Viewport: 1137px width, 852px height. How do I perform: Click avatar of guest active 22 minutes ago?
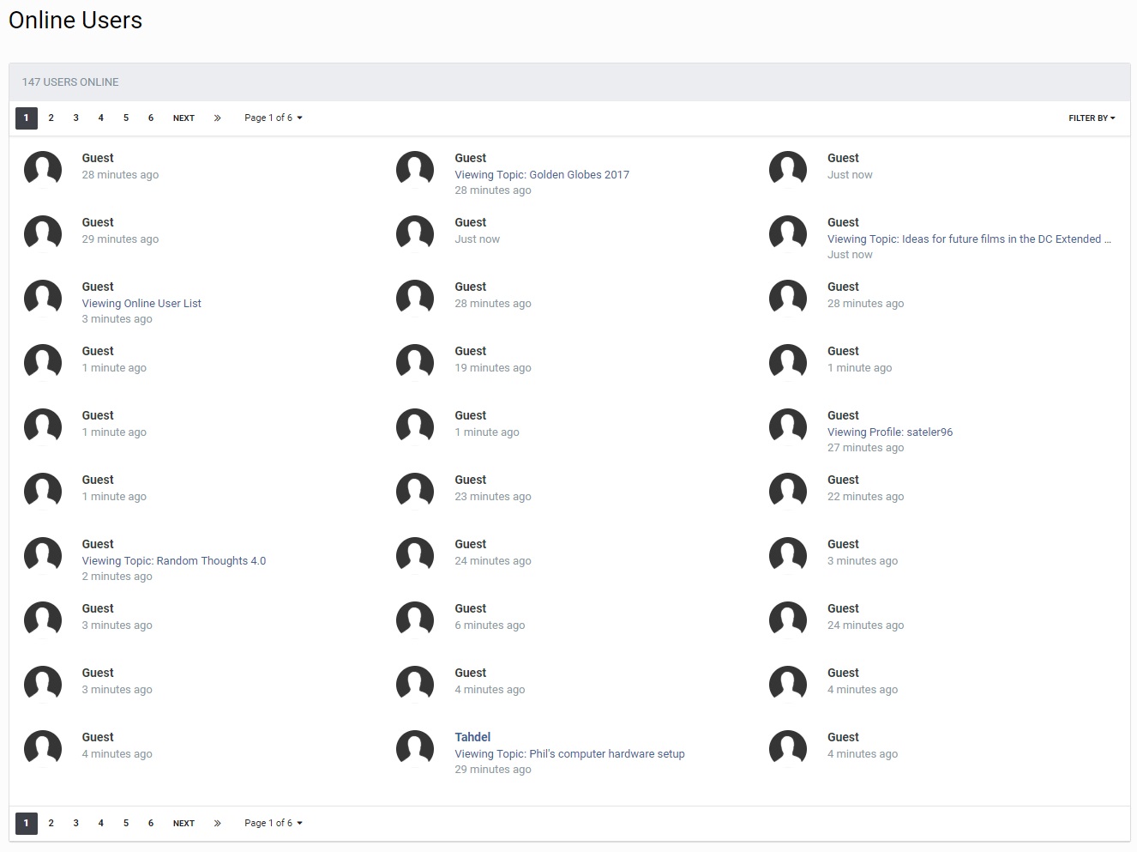tap(788, 491)
